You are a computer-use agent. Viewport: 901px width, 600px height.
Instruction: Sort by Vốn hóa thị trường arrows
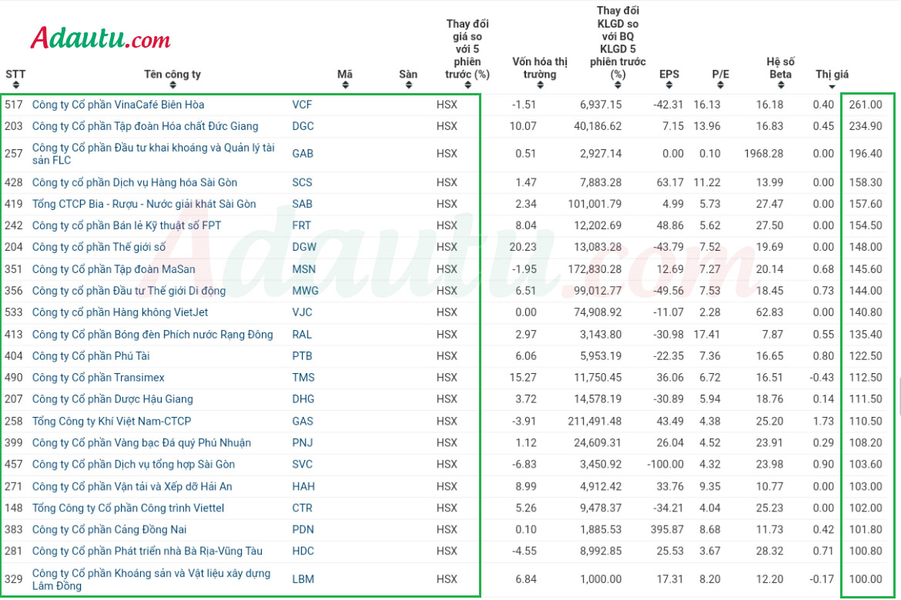[x=540, y=85]
